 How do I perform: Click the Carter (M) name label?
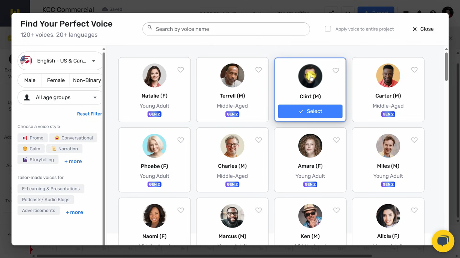pos(388,96)
